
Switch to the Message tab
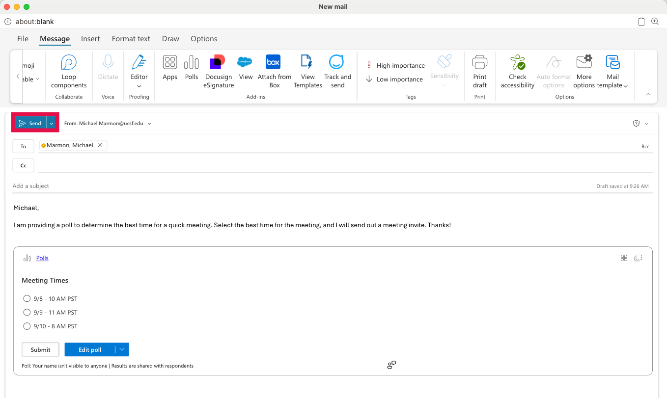click(55, 39)
